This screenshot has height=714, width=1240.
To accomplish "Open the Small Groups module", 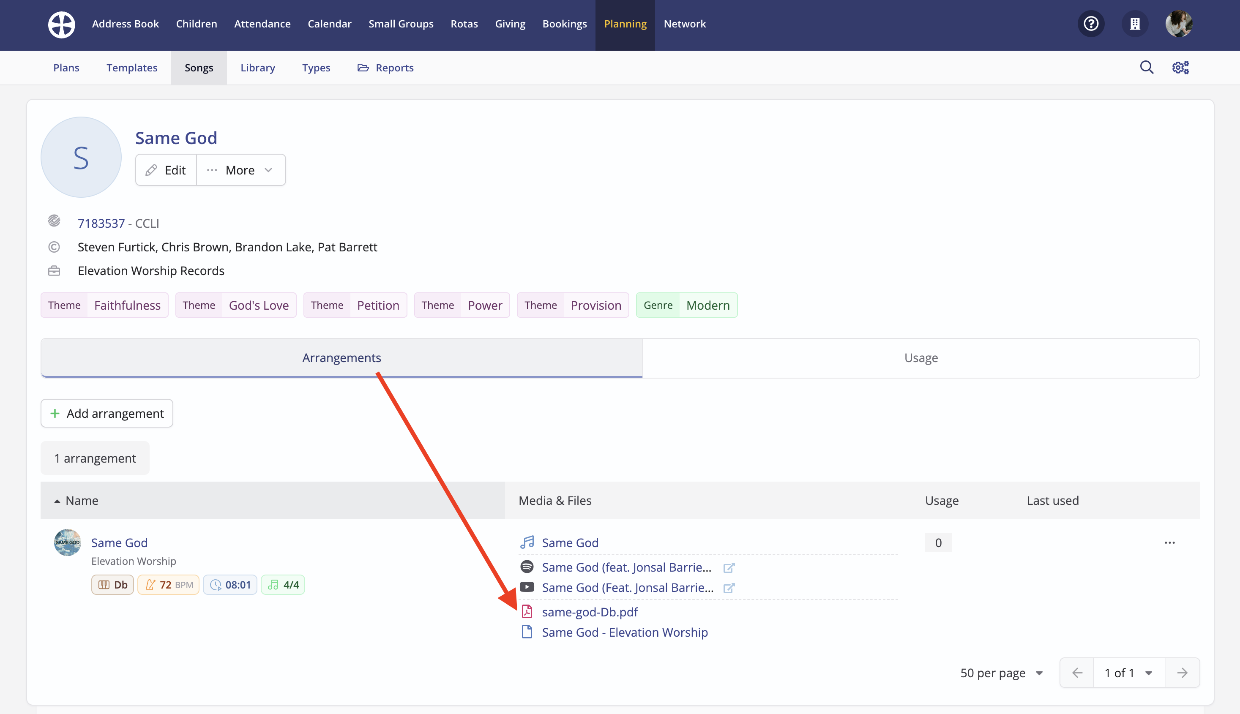I will pos(401,24).
